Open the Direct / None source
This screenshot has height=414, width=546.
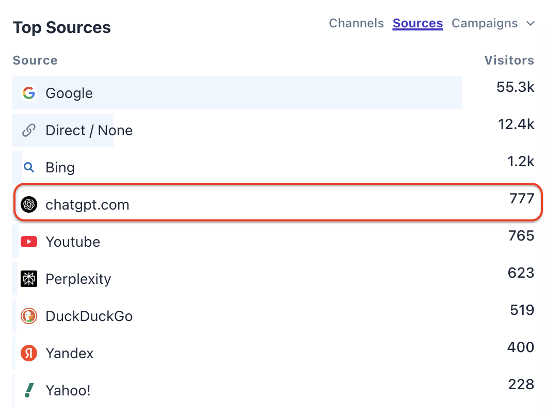pyautogui.click(x=89, y=131)
